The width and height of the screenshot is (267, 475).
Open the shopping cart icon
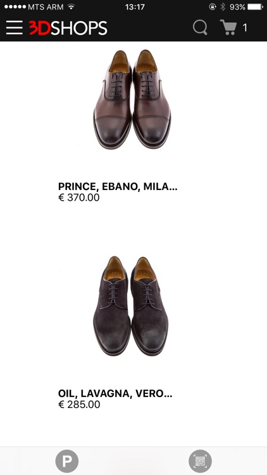228,27
